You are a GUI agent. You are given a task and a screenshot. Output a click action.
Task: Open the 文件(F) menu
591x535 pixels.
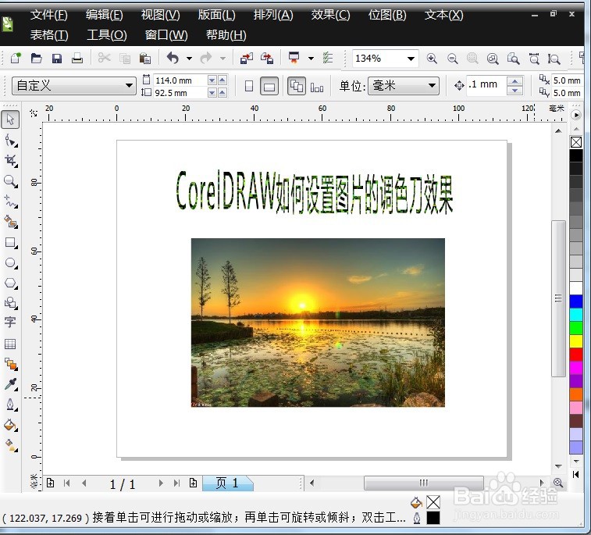[x=48, y=15]
